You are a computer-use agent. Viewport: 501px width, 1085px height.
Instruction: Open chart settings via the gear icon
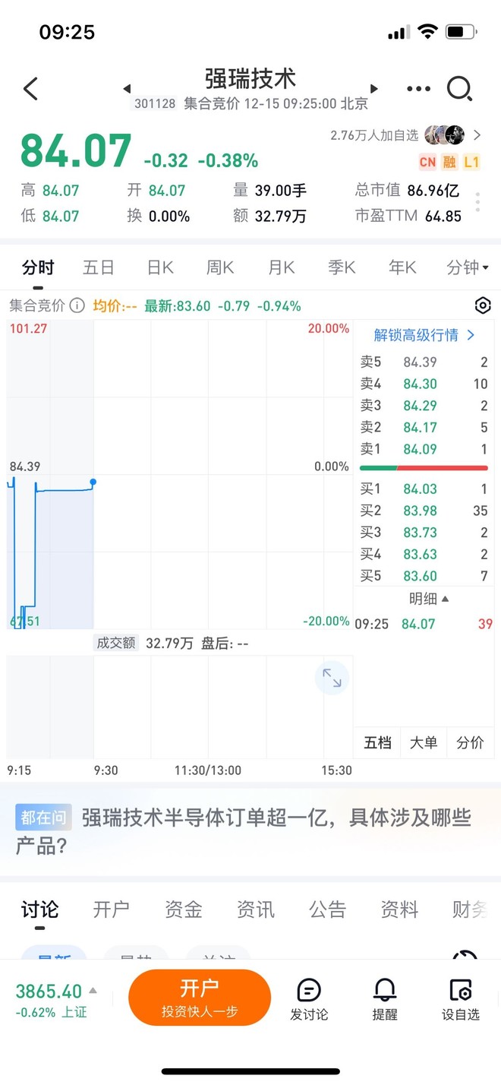click(483, 305)
